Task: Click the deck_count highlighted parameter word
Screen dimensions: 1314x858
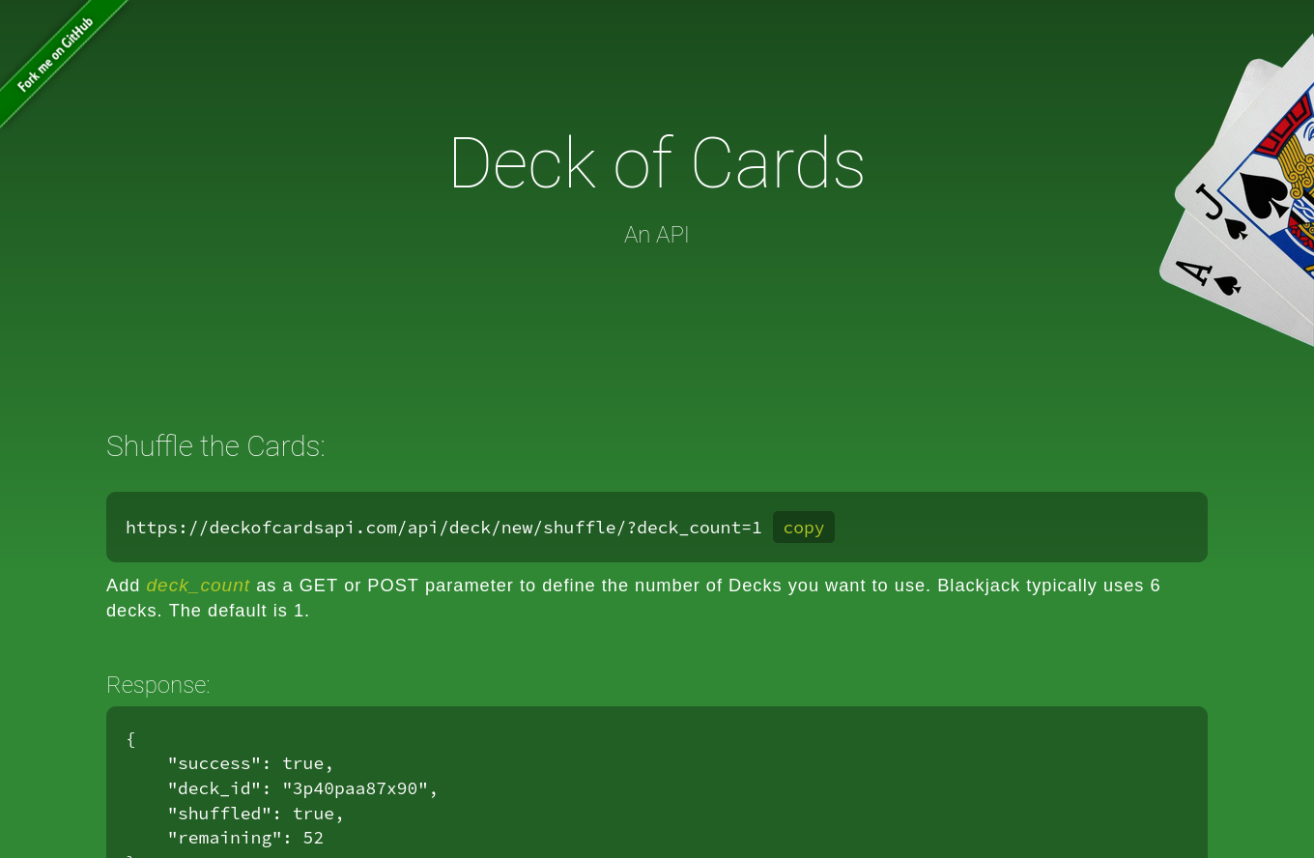Action: click(x=198, y=586)
